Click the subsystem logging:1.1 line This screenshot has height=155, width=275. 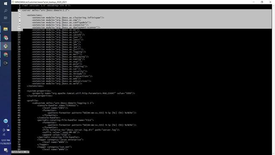63,103
